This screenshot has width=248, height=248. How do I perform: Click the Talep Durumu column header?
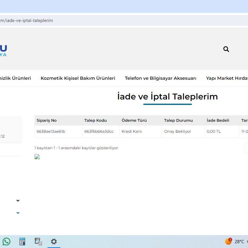[x=178, y=120]
